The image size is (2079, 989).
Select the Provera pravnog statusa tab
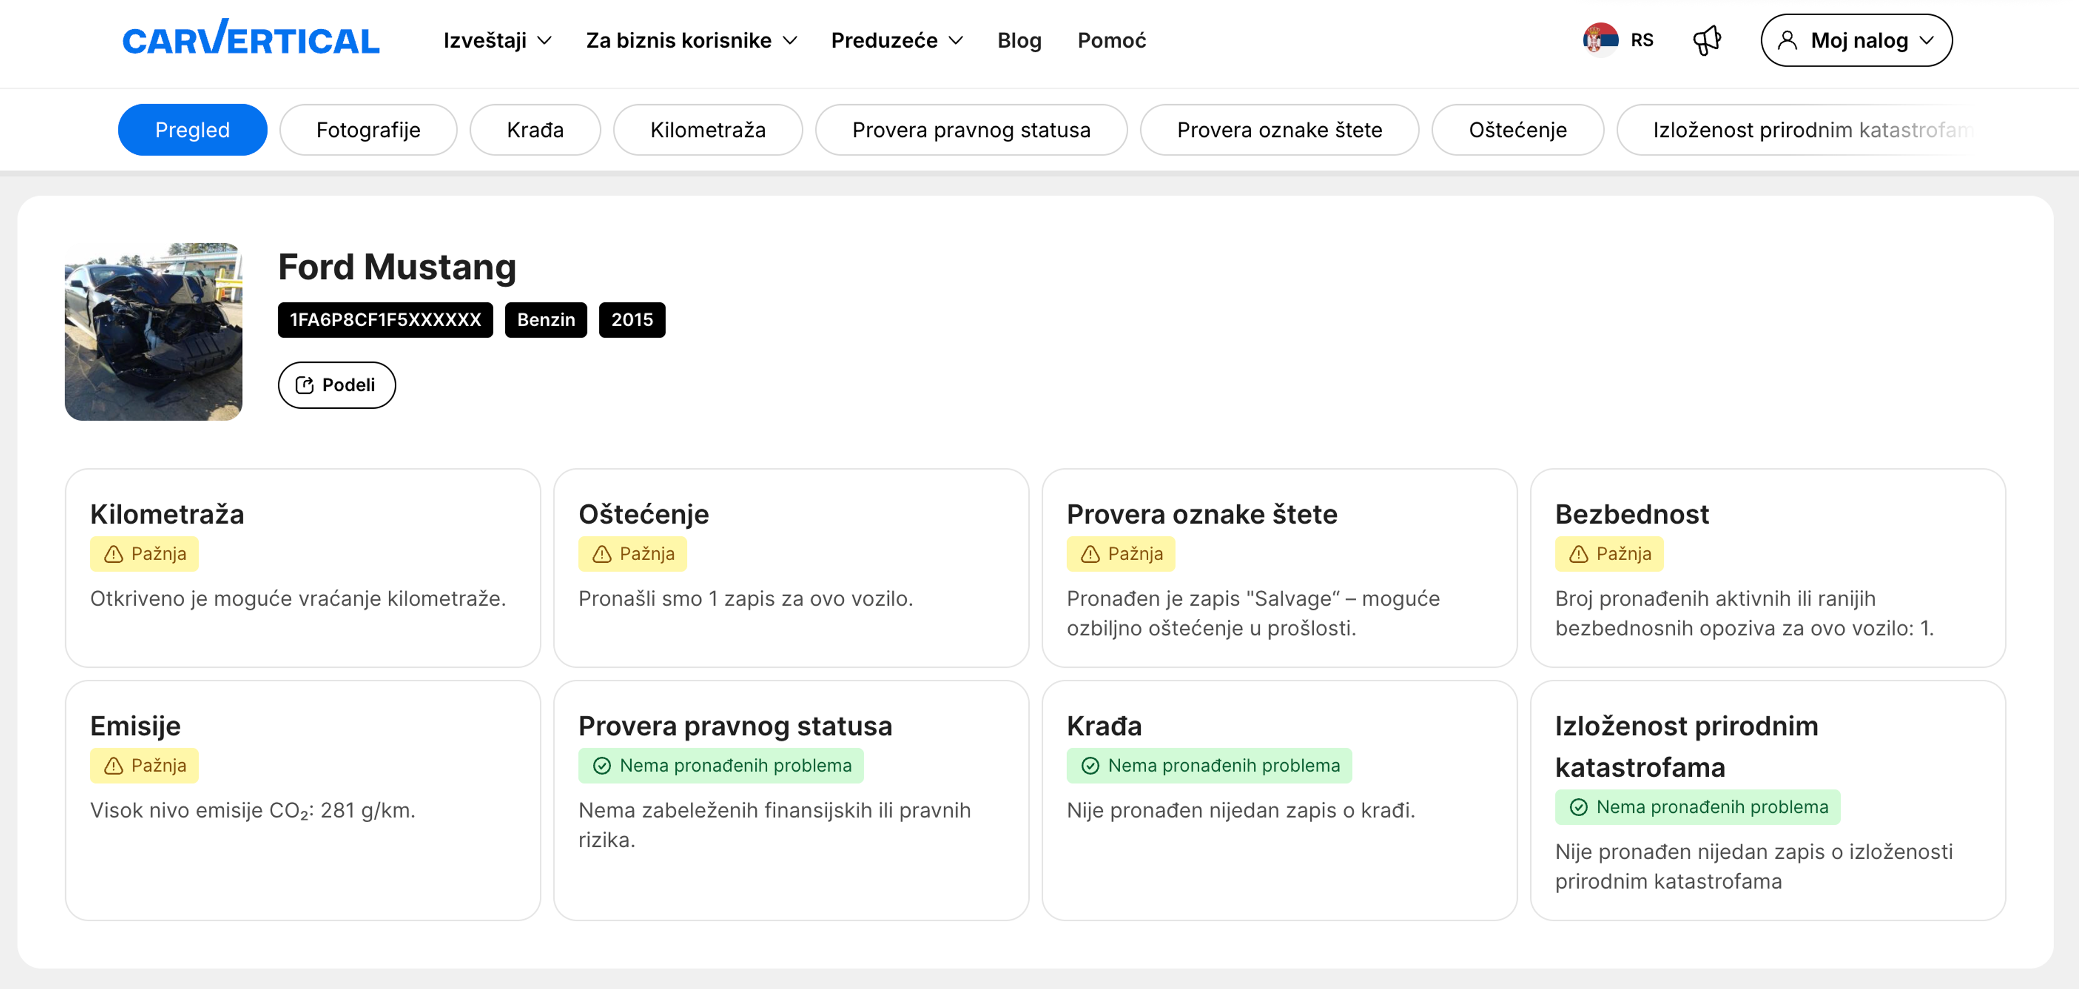pos(970,130)
